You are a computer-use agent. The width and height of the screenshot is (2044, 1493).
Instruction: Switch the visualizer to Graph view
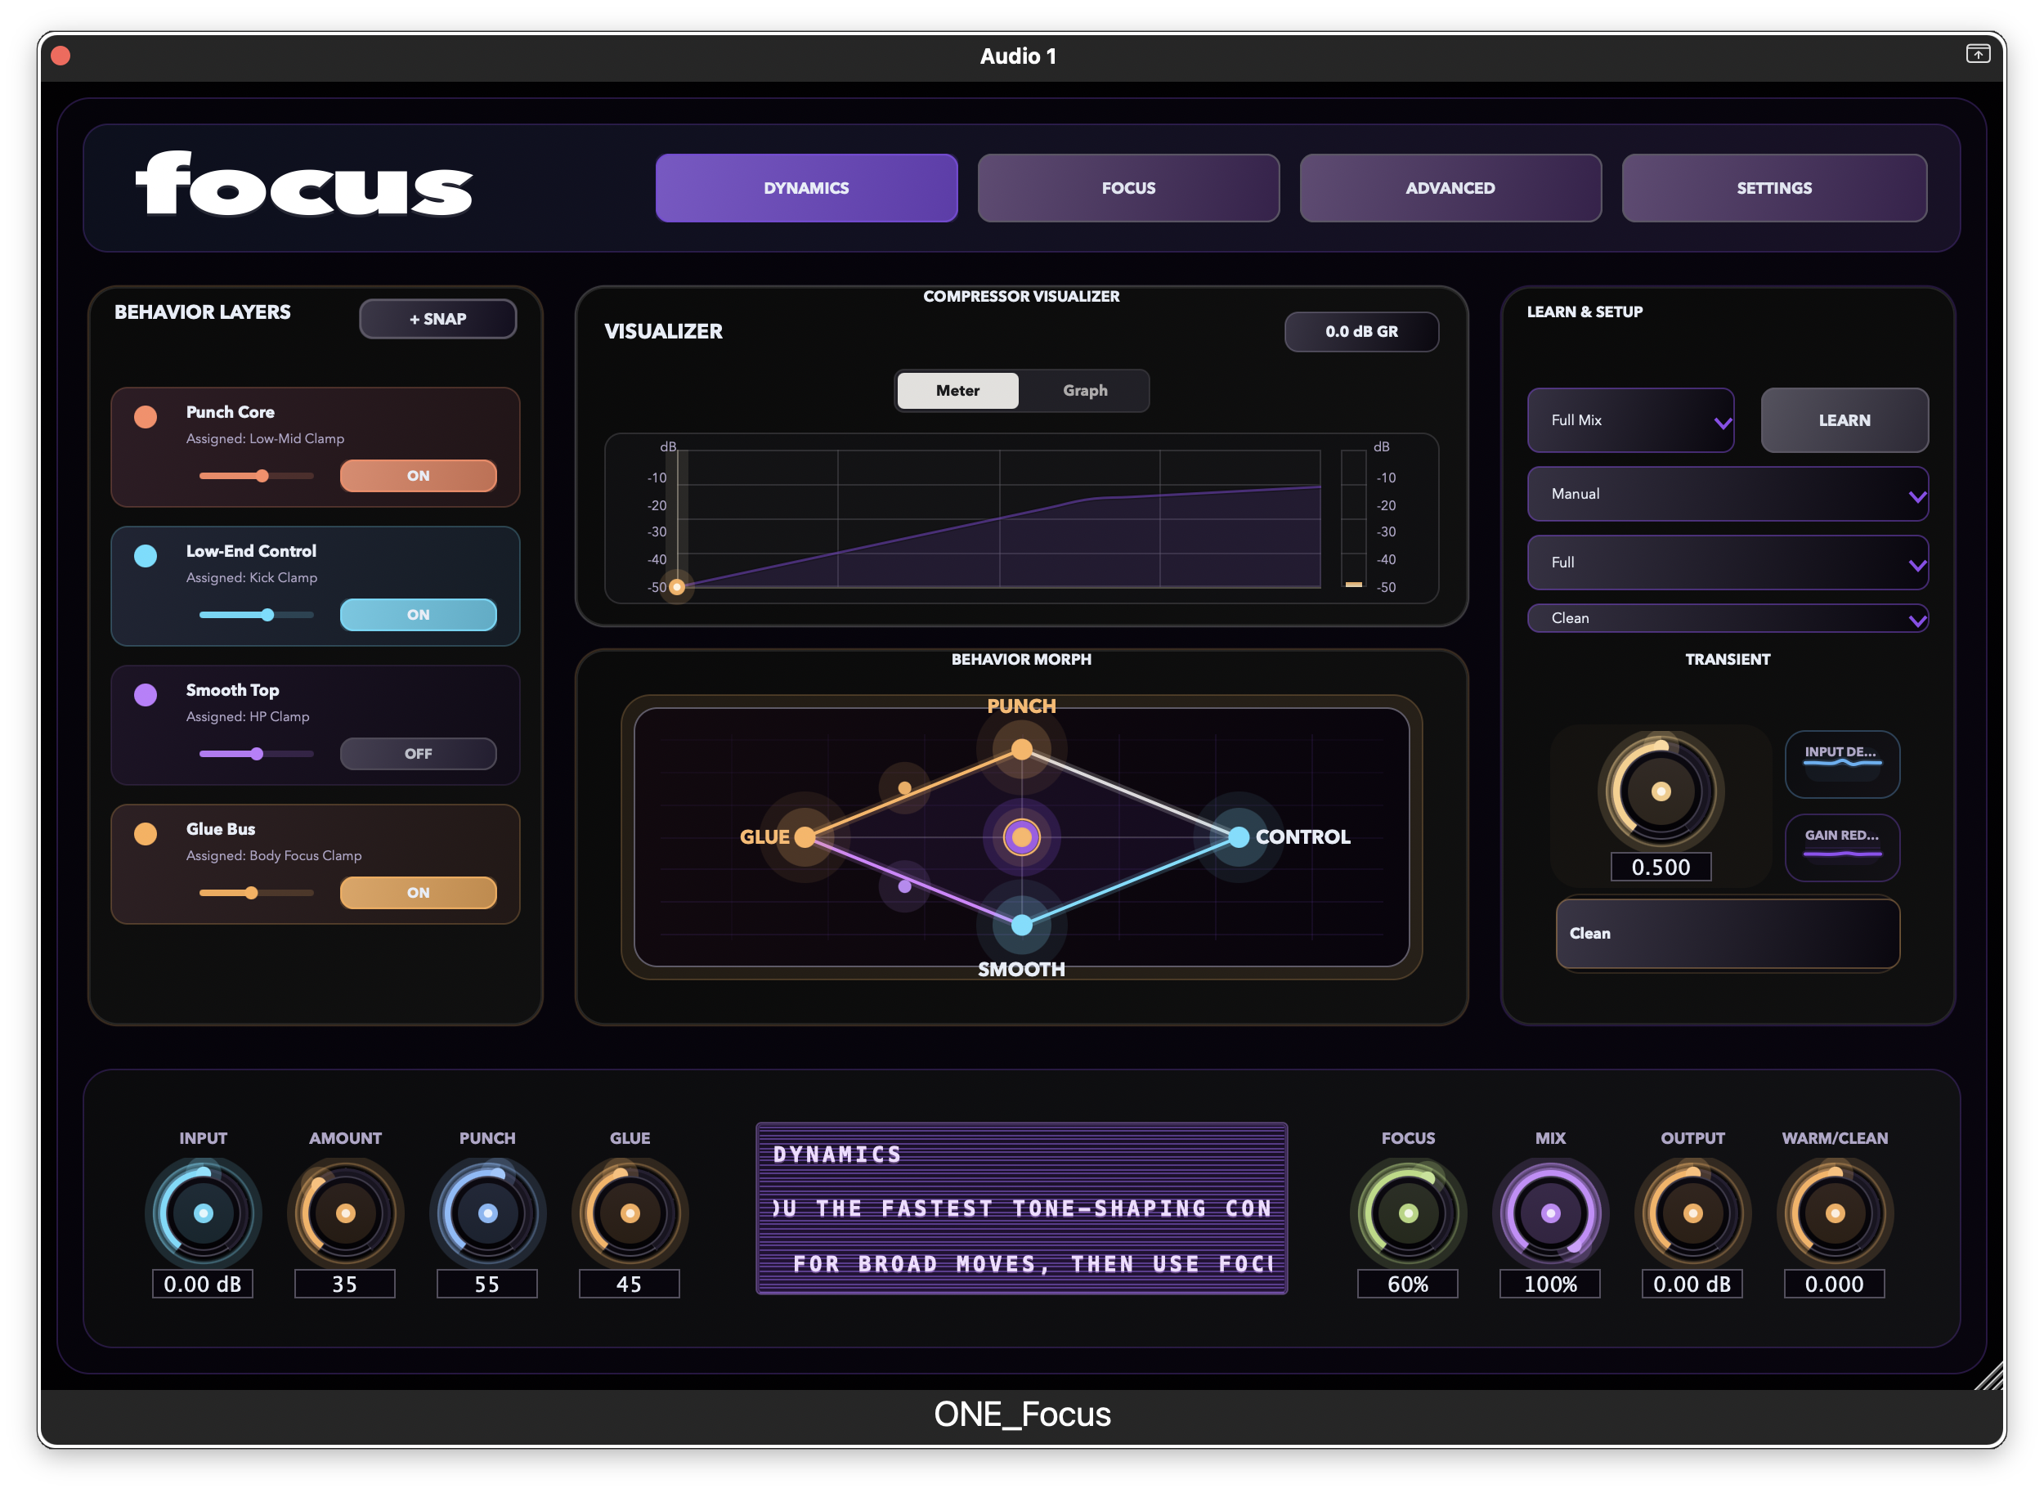[x=1084, y=389]
